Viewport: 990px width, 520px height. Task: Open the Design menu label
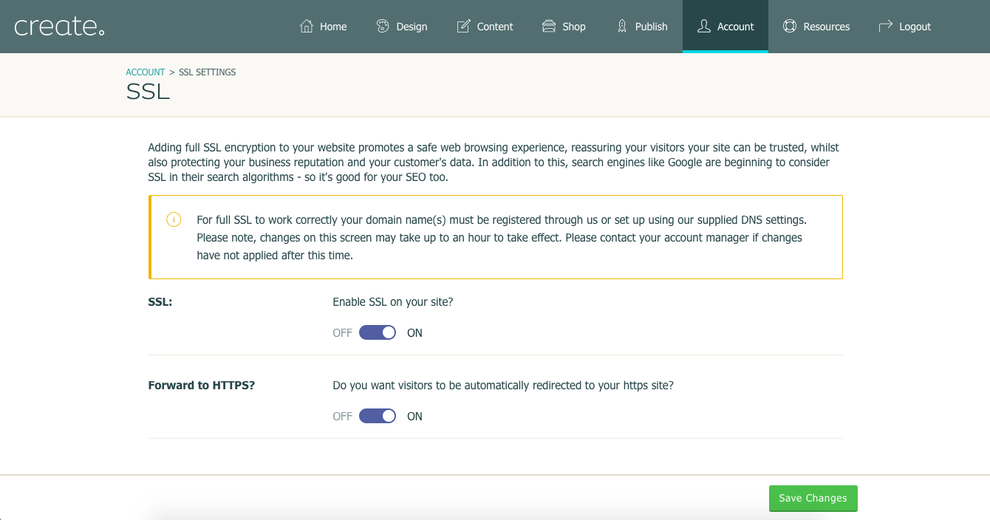(412, 27)
